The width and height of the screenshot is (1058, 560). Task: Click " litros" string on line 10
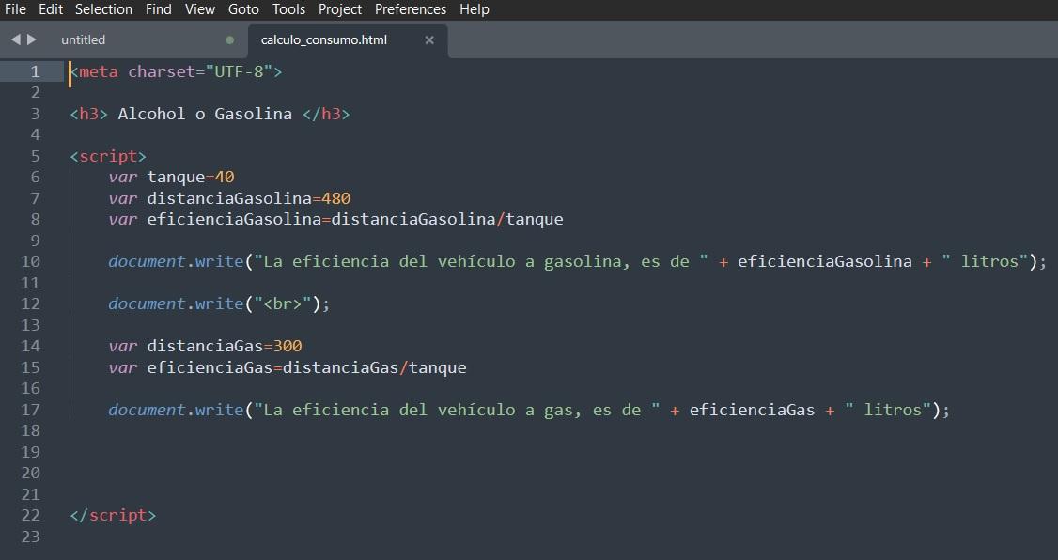click(x=986, y=261)
